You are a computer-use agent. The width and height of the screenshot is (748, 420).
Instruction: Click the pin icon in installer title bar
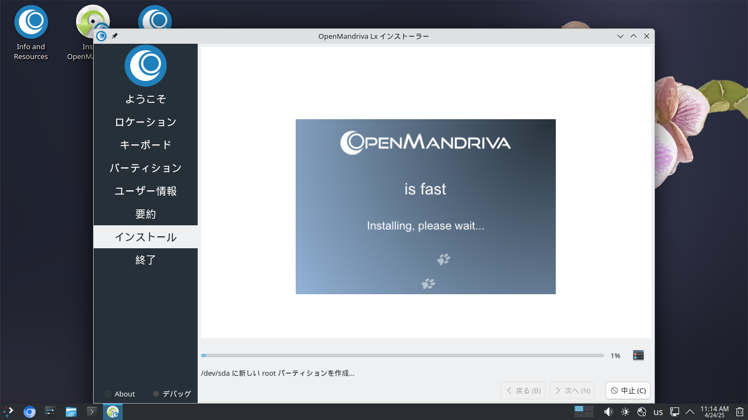[114, 36]
